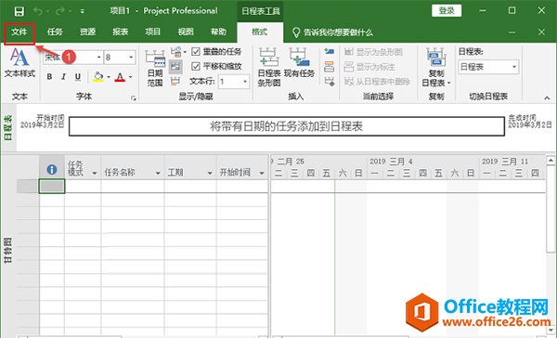The width and height of the screenshot is (557, 338).
Task: Click the blue information indicator column header
Action: [x=52, y=170]
